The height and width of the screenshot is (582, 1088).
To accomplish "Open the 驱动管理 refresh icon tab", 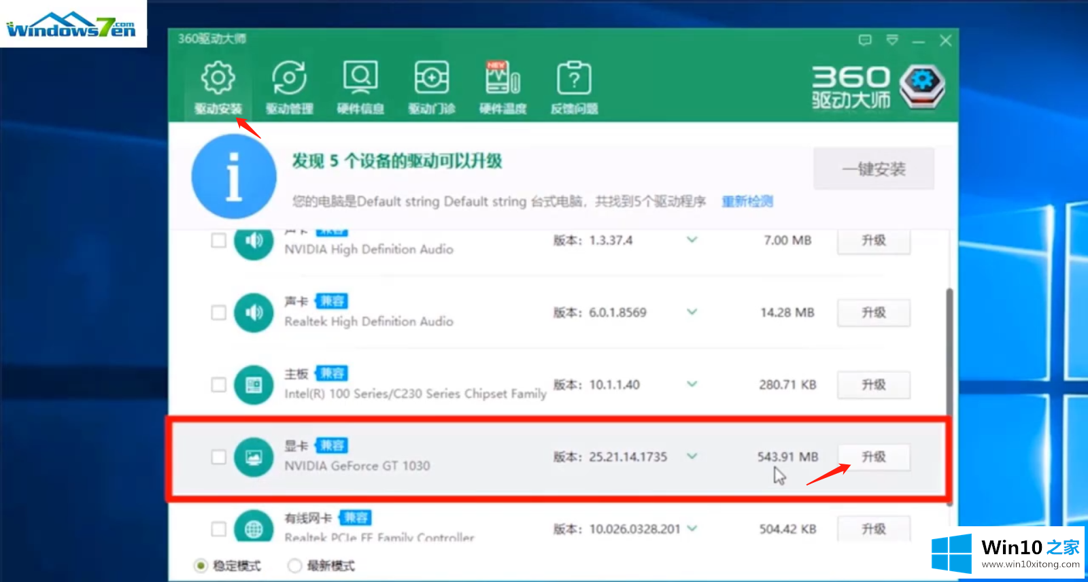I will pyautogui.click(x=289, y=87).
